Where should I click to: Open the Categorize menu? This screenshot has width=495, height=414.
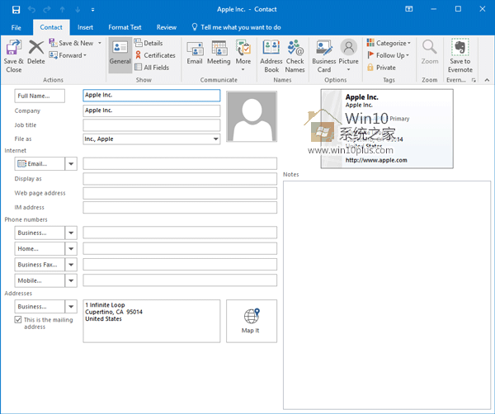click(389, 43)
